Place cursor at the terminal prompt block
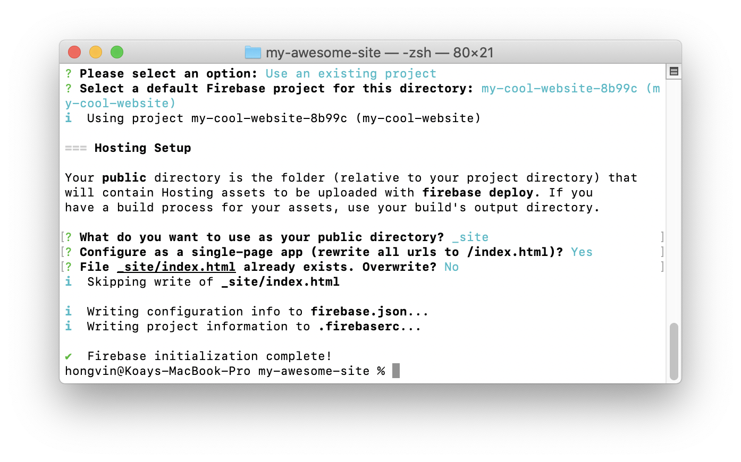 point(396,371)
